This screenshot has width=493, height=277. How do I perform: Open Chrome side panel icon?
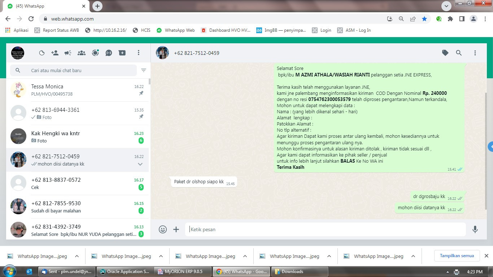pyautogui.click(x=462, y=19)
